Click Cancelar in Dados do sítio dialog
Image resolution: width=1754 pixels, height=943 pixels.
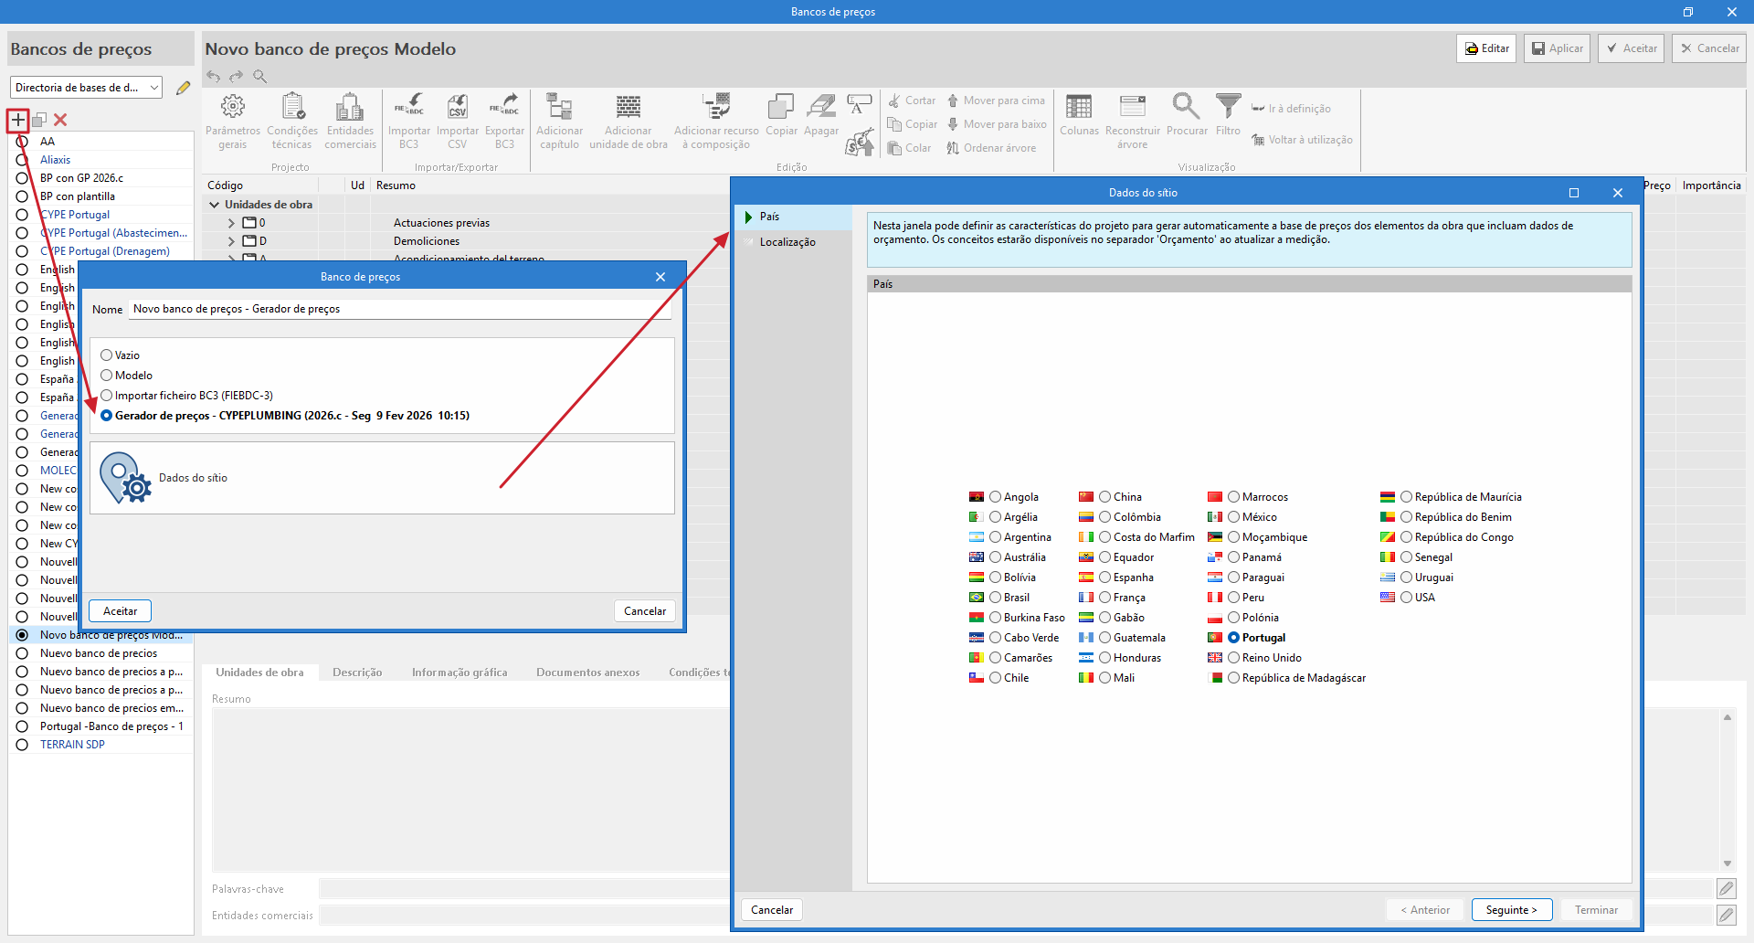772,910
